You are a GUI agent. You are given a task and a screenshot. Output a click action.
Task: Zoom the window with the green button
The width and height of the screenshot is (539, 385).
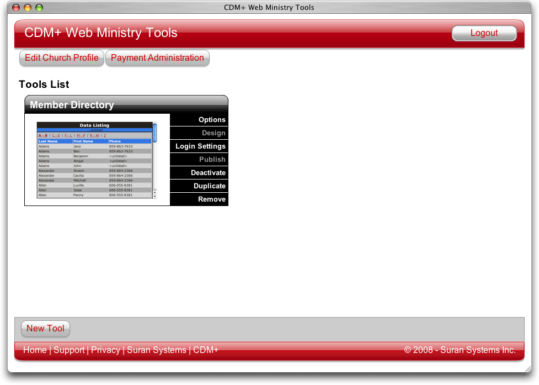pos(39,8)
